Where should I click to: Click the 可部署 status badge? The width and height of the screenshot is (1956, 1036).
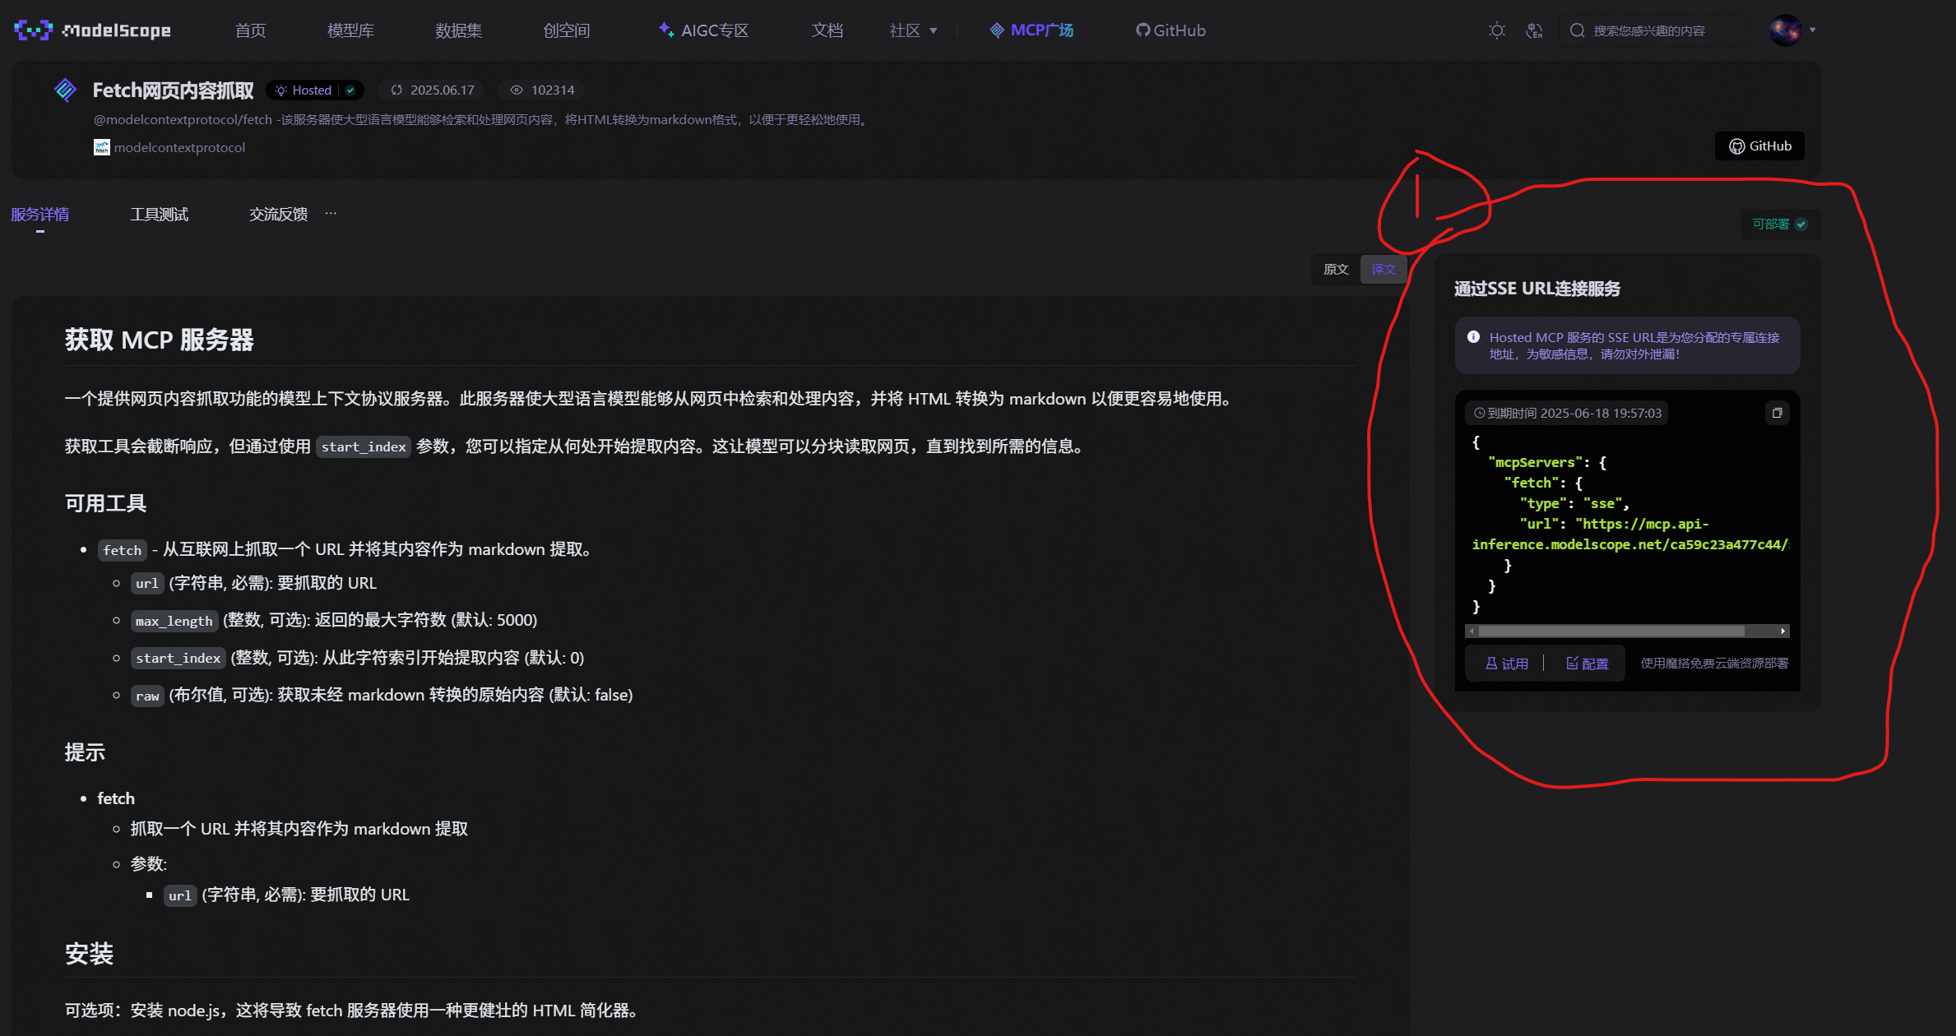pyautogui.click(x=1779, y=224)
